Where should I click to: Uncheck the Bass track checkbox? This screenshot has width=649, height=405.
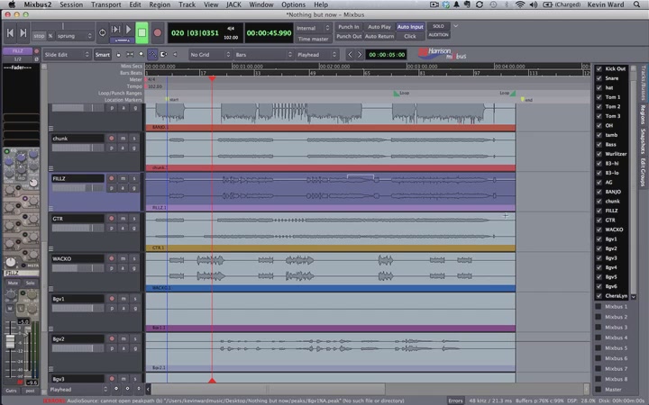coord(599,144)
